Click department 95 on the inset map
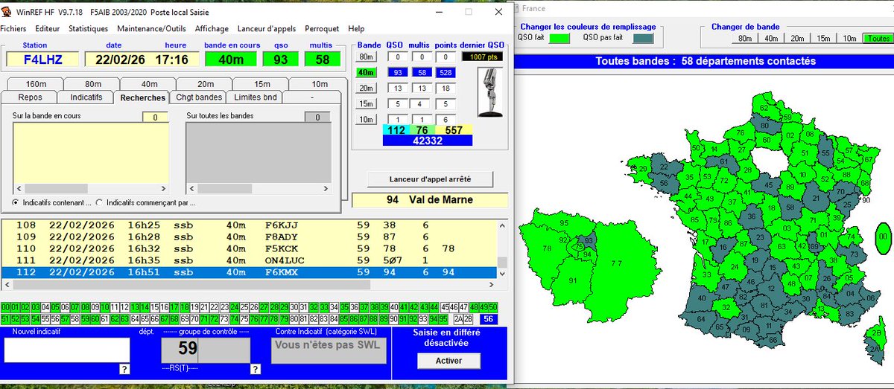Viewport: 894px width, 389px height. [x=564, y=223]
